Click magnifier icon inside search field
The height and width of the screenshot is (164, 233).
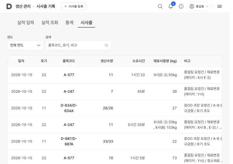point(106,45)
